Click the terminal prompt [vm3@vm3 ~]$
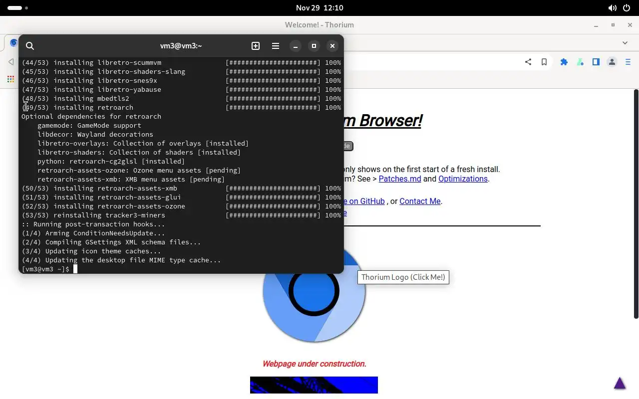 (45, 269)
